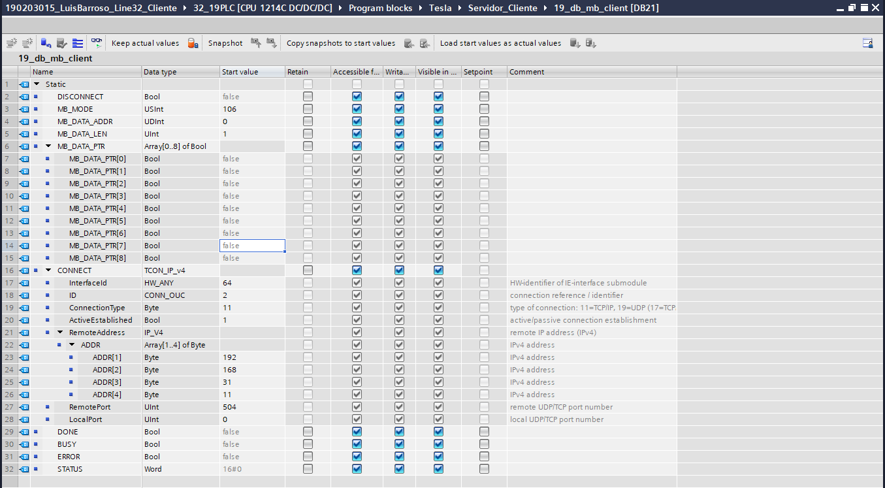Click the panel layout icon at toolbar far right
Image resolution: width=885 pixels, height=488 pixels.
pos(868,43)
